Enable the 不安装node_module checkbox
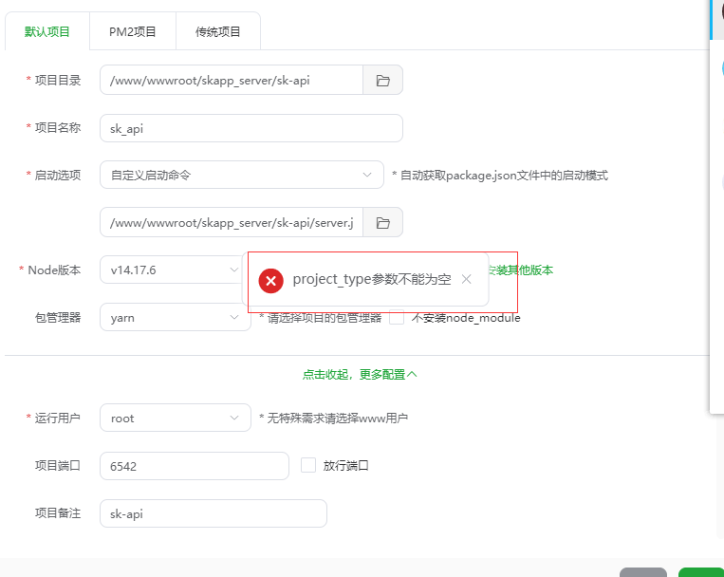The image size is (724, 577). [x=397, y=318]
